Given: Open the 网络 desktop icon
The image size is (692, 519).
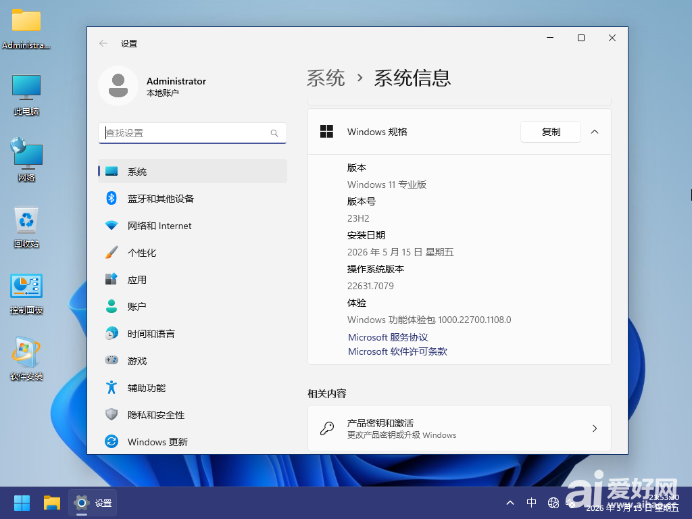Looking at the screenshot, I should coord(26,159).
